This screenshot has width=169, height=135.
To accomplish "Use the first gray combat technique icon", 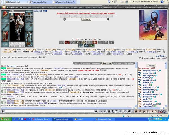I will 61,42.
